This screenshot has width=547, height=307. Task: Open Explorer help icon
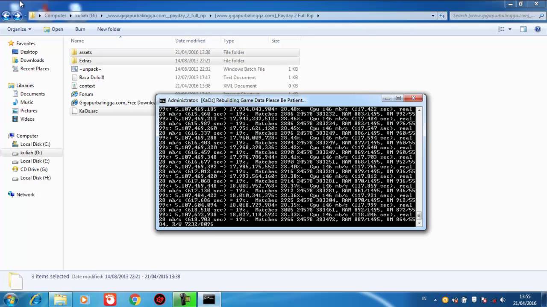[538, 29]
